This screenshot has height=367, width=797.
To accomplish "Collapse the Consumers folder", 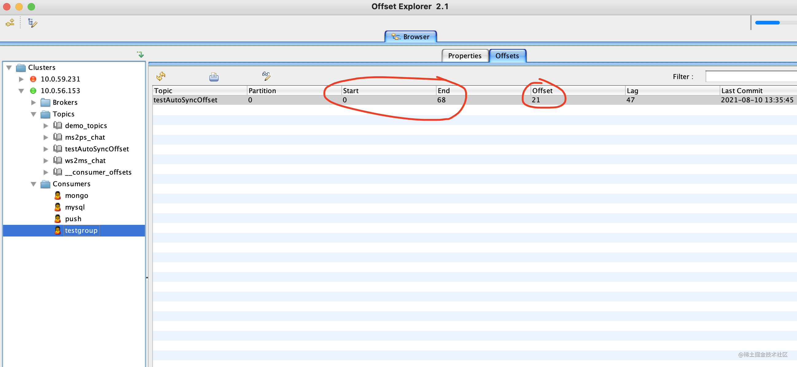I will (33, 184).
